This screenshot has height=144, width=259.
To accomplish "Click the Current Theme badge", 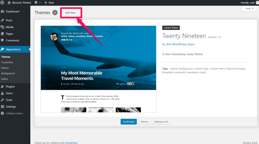I will [x=171, y=28].
